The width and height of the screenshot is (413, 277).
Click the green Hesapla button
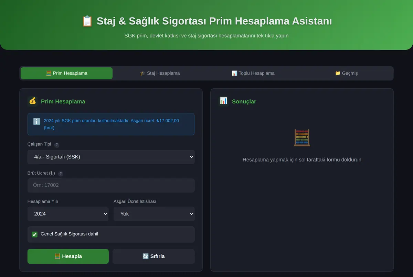(68, 256)
